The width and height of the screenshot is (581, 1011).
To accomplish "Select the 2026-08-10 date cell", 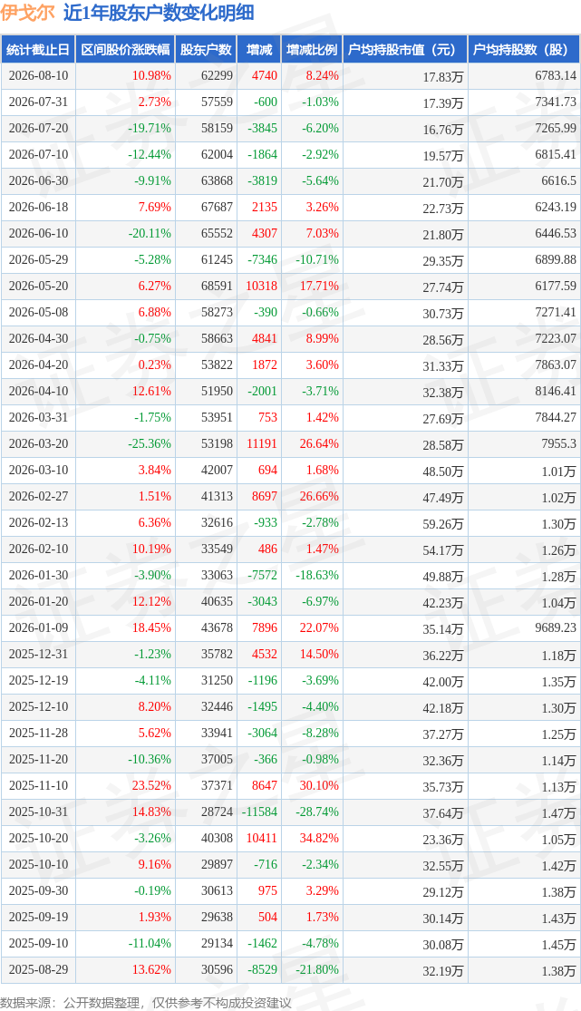I will (x=38, y=75).
